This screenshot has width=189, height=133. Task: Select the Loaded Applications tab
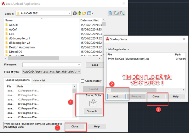pos(18,80)
